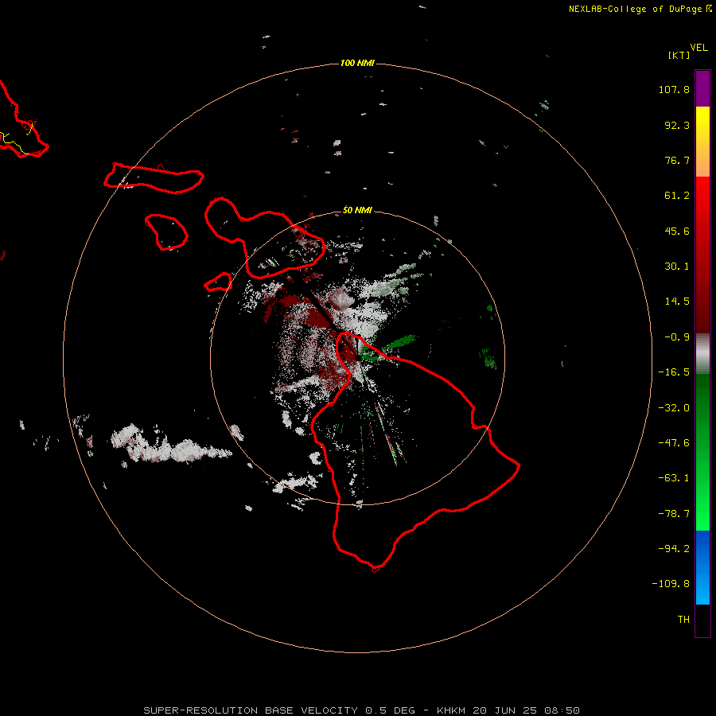Pick the purple segment of the color bar
The width and height of the screenshot is (716, 716).
click(702, 88)
